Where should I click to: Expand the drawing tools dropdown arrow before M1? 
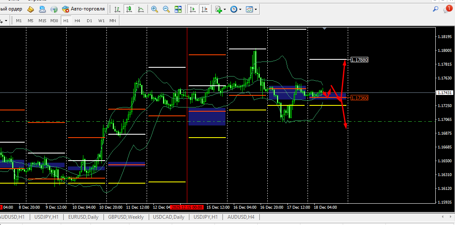(6, 21)
